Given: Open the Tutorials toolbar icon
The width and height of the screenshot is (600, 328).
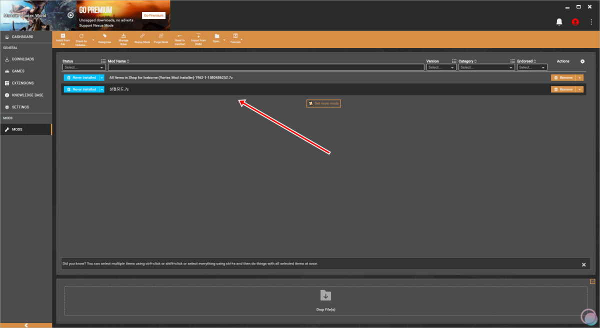Looking at the screenshot, I should click(235, 36).
